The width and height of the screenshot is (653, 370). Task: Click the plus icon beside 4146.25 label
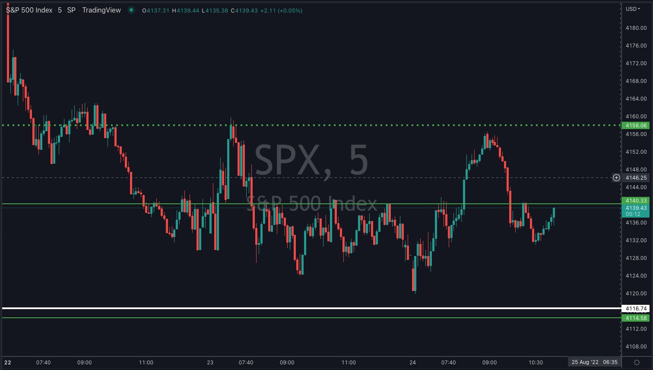coord(616,177)
